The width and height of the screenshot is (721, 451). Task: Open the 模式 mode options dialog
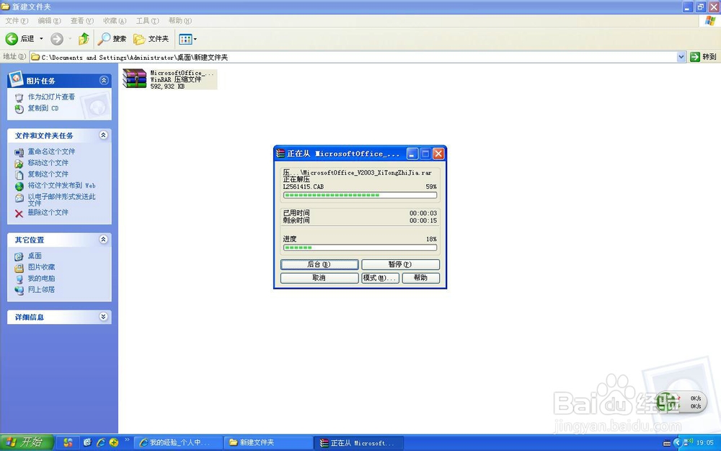pyautogui.click(x=380, y=277)
